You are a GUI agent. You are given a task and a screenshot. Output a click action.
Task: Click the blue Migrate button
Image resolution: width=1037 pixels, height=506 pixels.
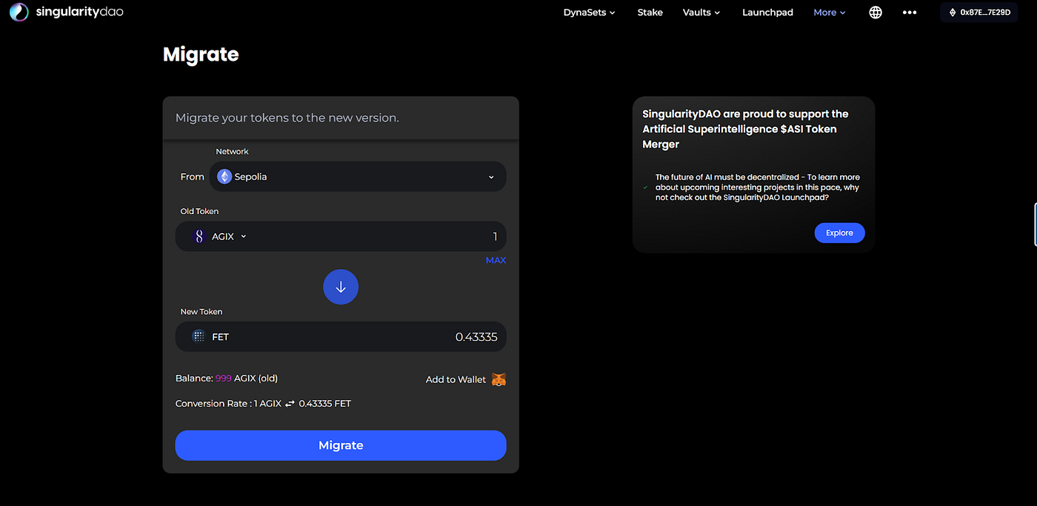341,445
